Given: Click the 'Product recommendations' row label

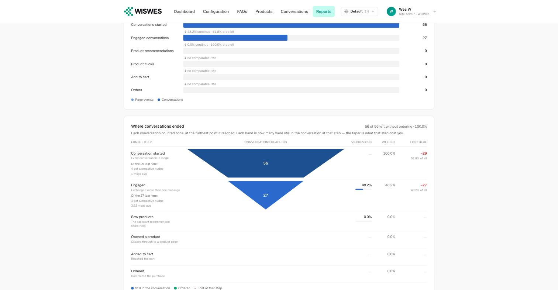Looking at the screenshot, I should click(x=152, y=51).
